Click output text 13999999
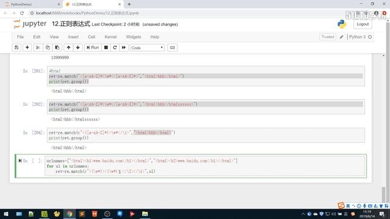 (60, 57)
